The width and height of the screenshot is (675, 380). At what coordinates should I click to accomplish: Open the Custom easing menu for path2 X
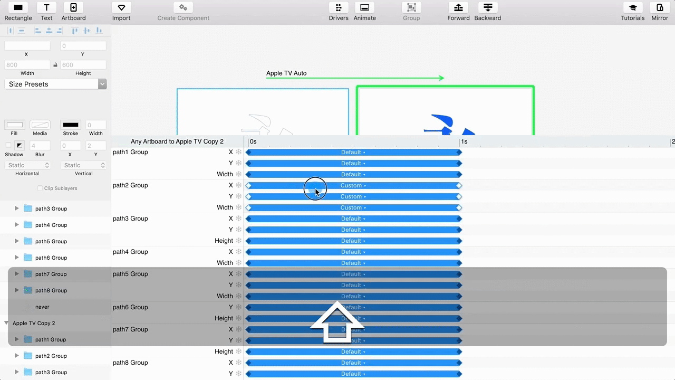[x=353, y=185]
